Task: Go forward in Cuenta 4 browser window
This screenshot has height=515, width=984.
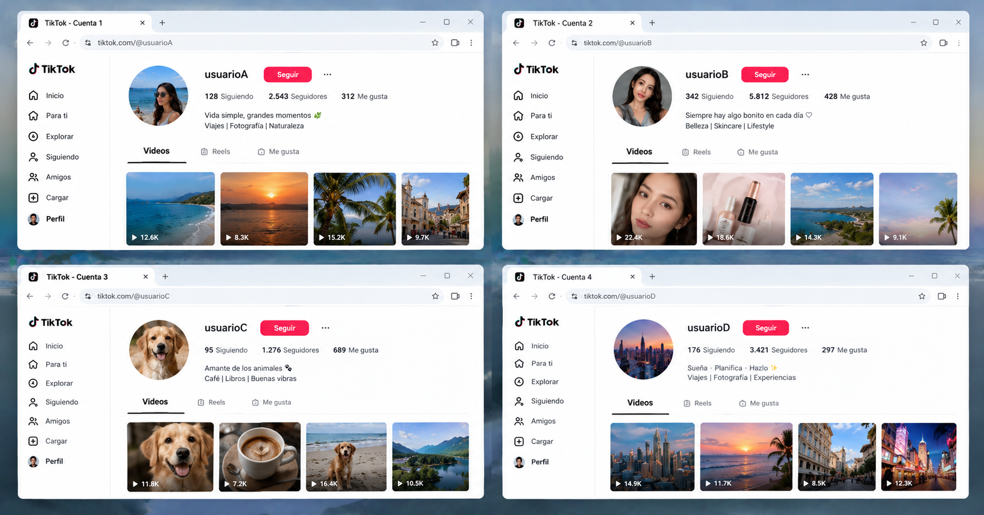Action: (534, 296)
